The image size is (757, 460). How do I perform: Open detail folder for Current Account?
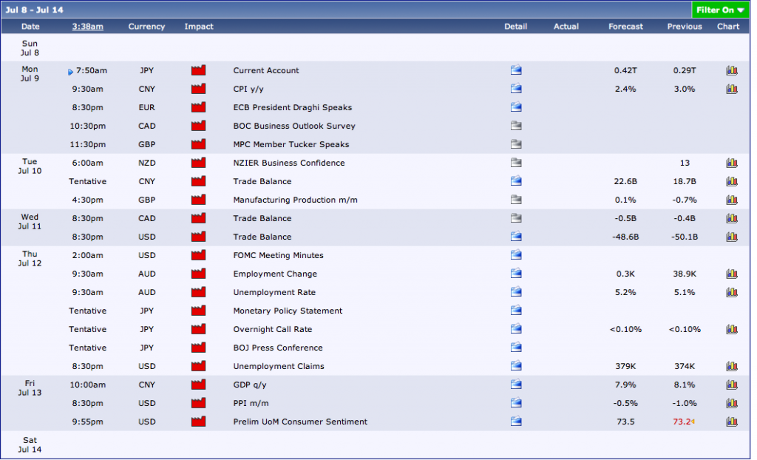pyautogui.click(x=516, y=70)
